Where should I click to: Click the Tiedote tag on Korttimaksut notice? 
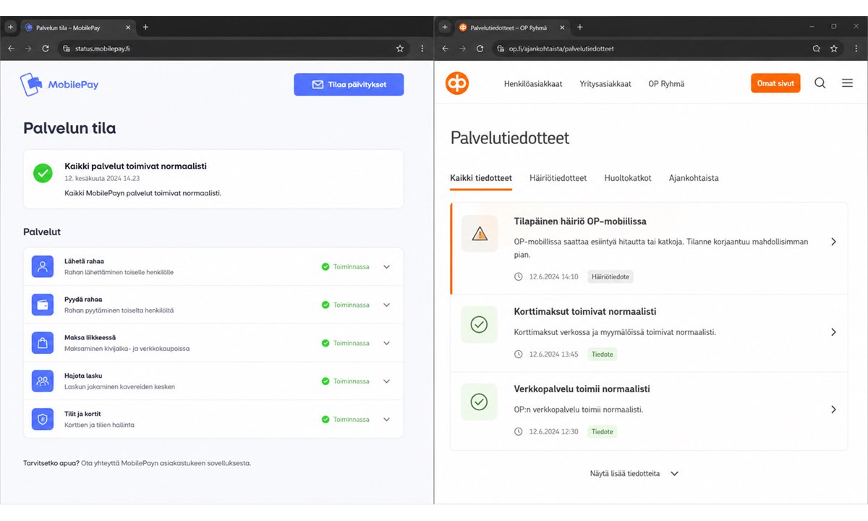pyautogui.click(x=602, y=355)
